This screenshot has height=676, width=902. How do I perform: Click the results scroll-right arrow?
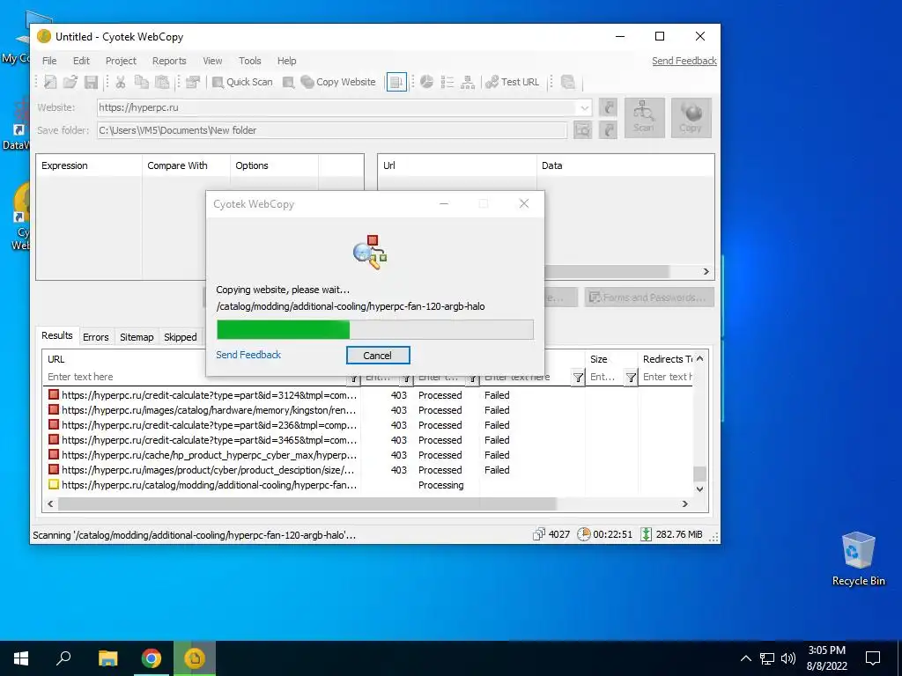coord(684,504)
